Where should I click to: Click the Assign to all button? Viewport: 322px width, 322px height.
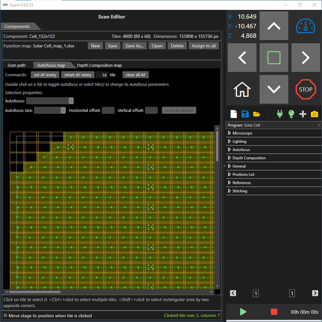(x=204, y=46)
